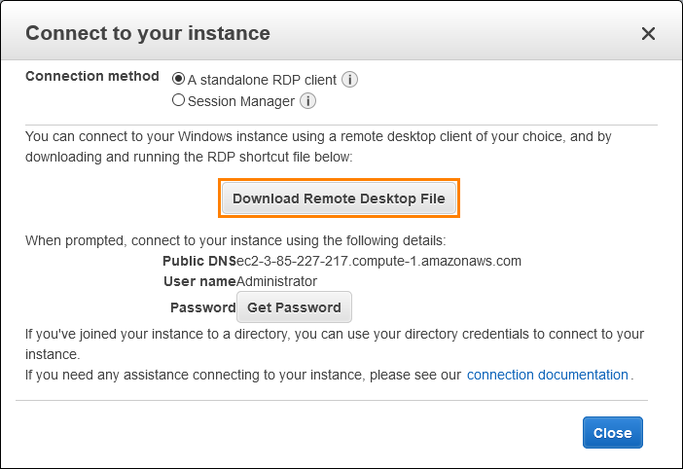Click the 'Connect to your instance' title
Screen dimensions: 683x469
click(148, 33)
